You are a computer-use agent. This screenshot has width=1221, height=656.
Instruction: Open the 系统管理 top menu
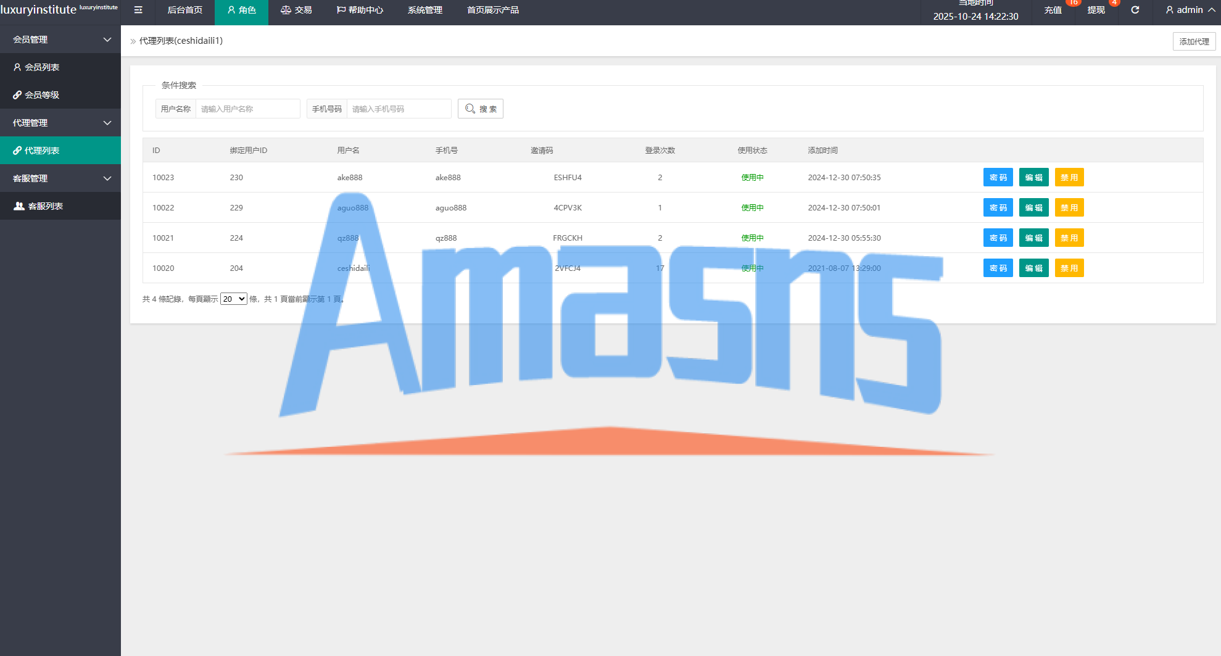424,10
